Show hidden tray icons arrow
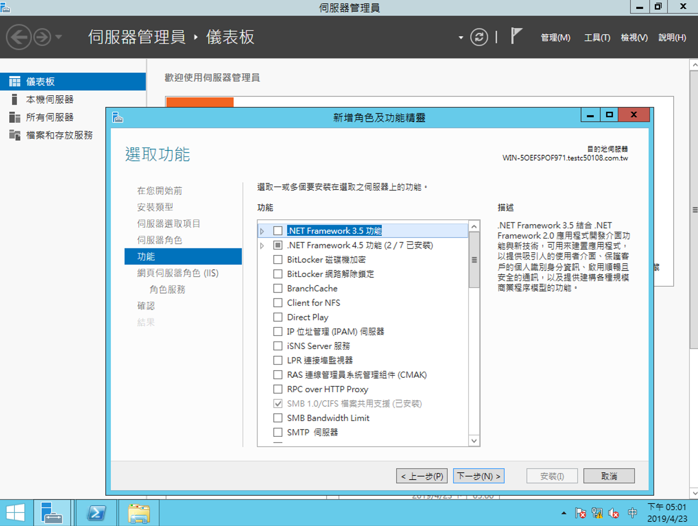Screen dimensions: 698x526 click(x=564, y=513)
